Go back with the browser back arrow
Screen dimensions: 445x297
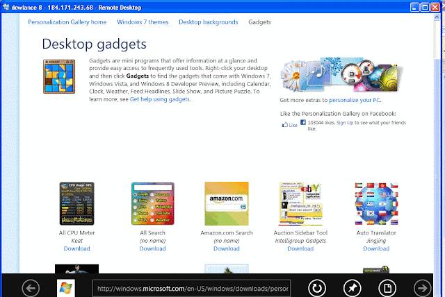[31, 288]
